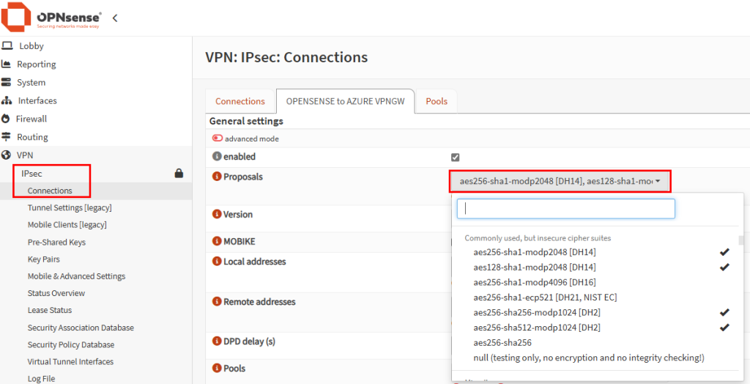
Task: Click the System server icon
Action: click(x=6, y=82)
